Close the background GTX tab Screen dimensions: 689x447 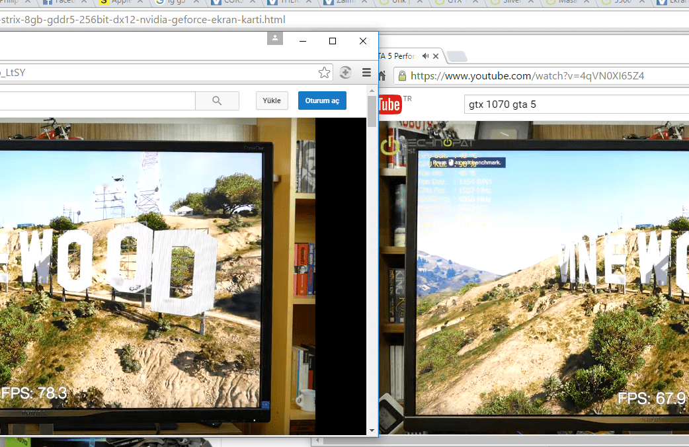476,2
